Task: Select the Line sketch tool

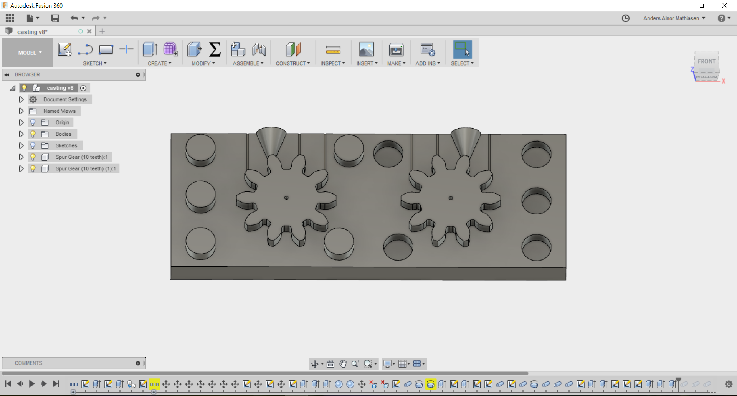Action: pyautogui.click(x=85, y=49)
